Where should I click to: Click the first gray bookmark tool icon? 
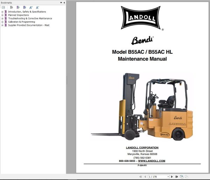[x=12, y=7]
